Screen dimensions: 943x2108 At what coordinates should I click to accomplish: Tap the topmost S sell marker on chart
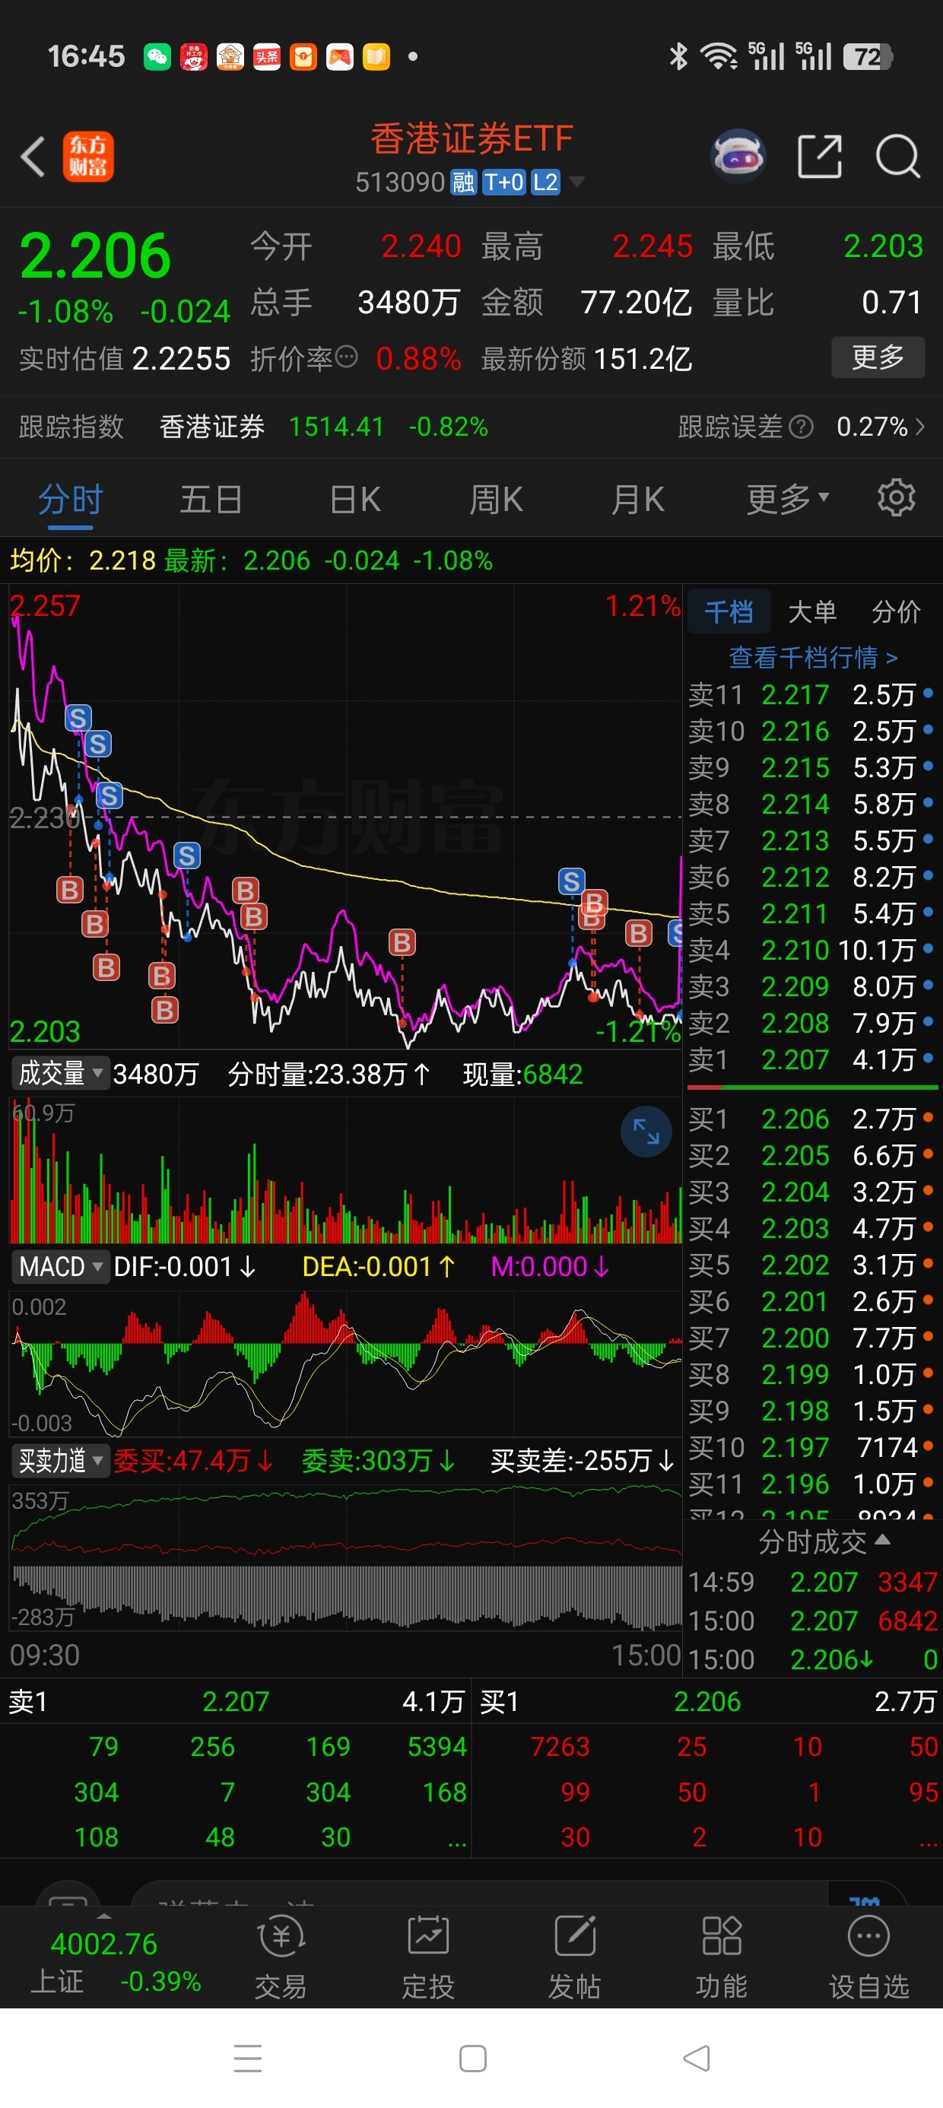[78, 718]
